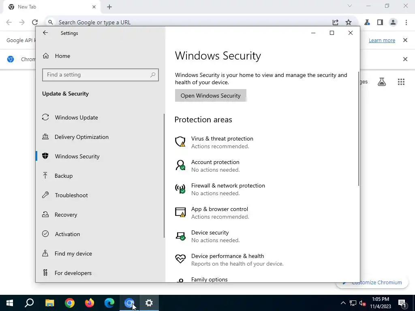Click the Activation checkmark circle icon

45,234
